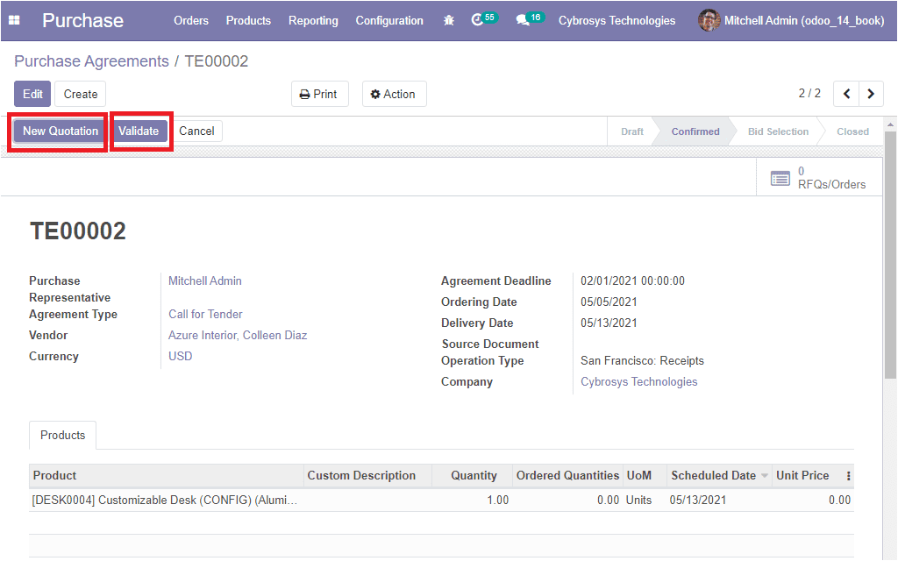Go to next record arrow

(x=871, y=94)
